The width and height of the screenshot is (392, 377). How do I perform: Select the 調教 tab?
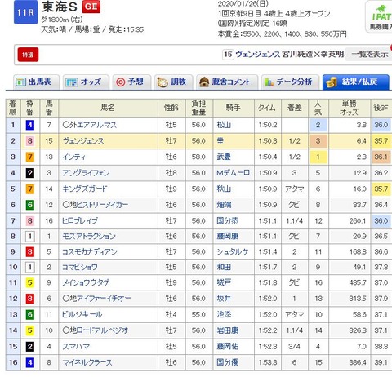coord(174,82)
